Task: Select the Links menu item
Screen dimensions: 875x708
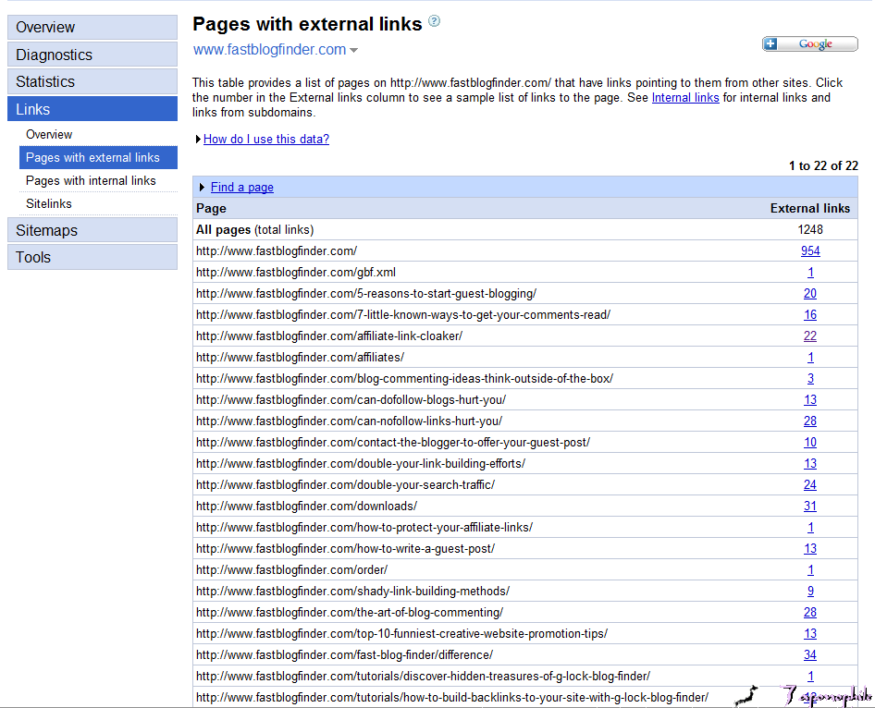Action: pyautogui.click(x=92, y=109)
